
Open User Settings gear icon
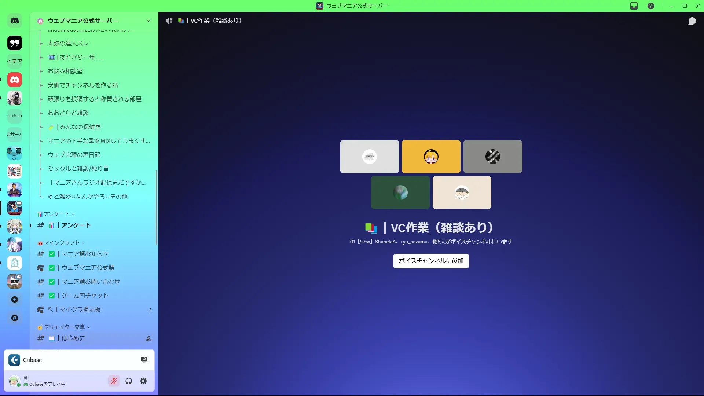click(143, 381)
